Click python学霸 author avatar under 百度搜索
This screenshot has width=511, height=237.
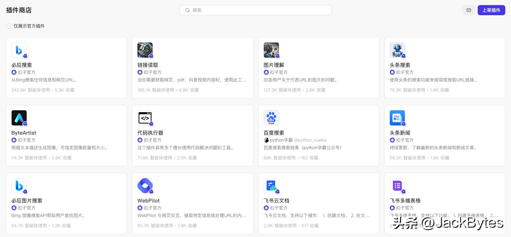[x=266, y=140]
